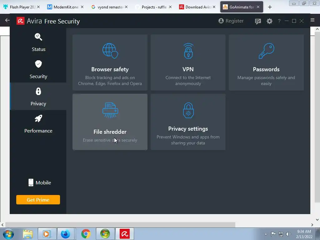Viewport: 320px width, 240px height.
Task: Switch to the Flash Player browser tab
Action: (x=22, y=7)
